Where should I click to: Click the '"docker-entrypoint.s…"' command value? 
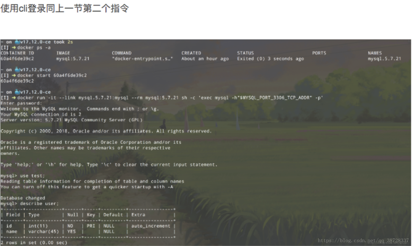(142, 59)
